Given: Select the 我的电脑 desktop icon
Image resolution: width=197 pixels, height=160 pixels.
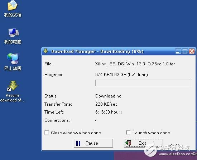Looking at the screenshot, I should [x=13, y=36].
